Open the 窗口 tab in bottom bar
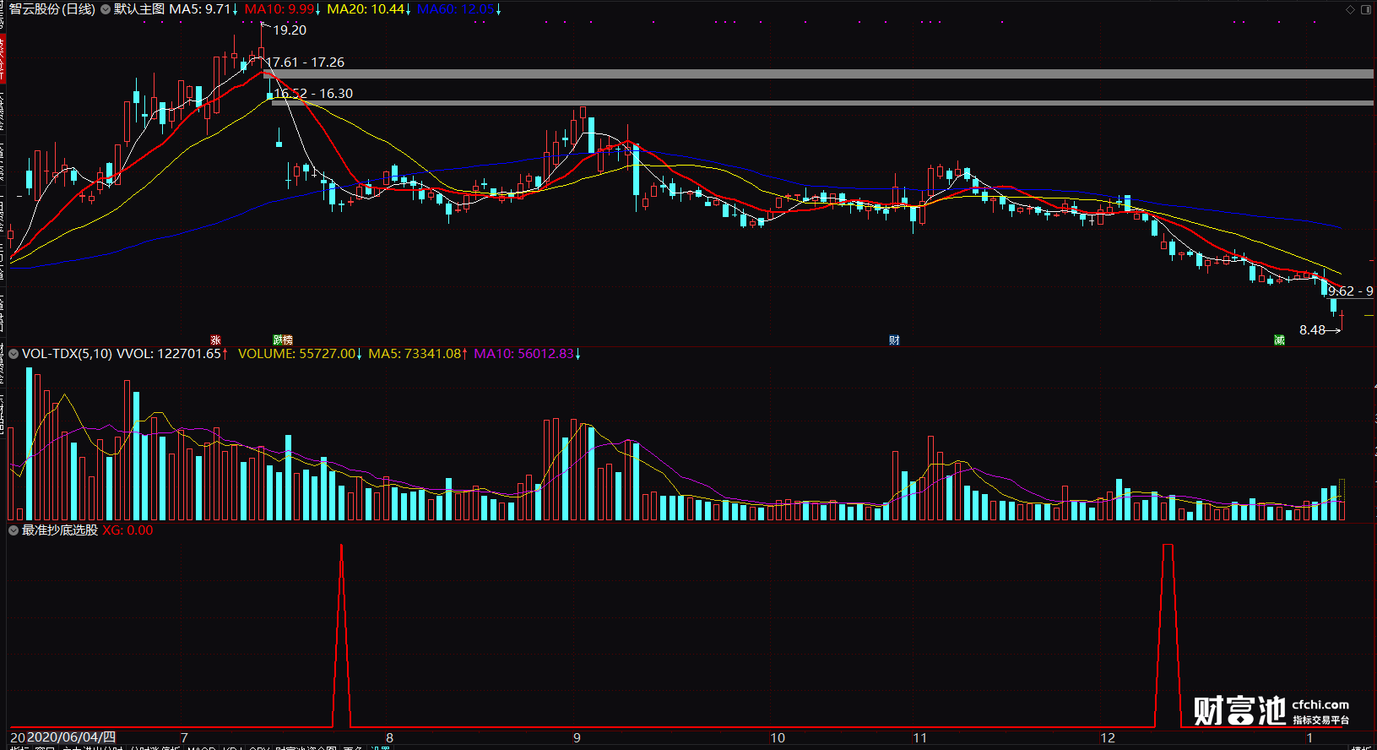The width and height of the screenshot is (1377, 750). pyautogui.click(x=45, y=748)
